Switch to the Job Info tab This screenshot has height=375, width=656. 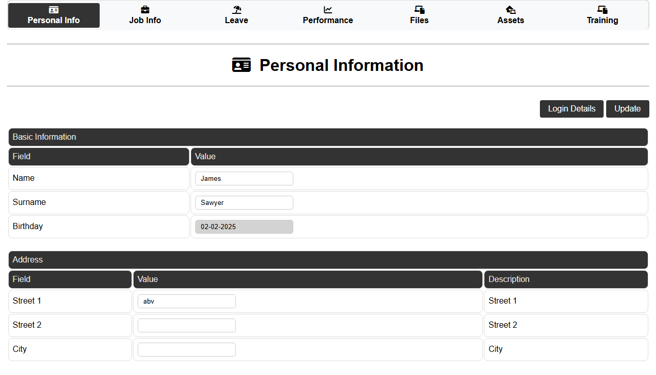145,15
